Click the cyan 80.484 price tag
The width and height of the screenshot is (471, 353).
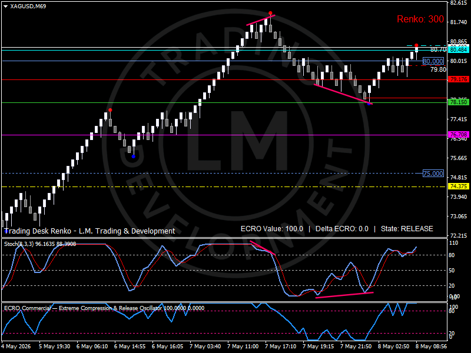459,49
